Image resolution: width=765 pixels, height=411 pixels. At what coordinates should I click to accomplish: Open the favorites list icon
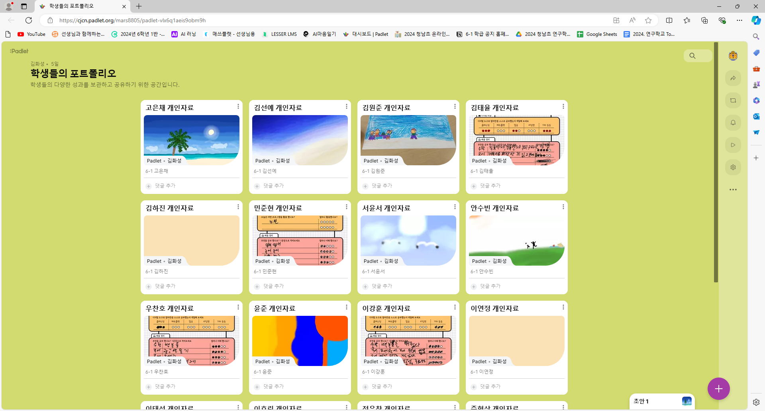pos(687,20)
